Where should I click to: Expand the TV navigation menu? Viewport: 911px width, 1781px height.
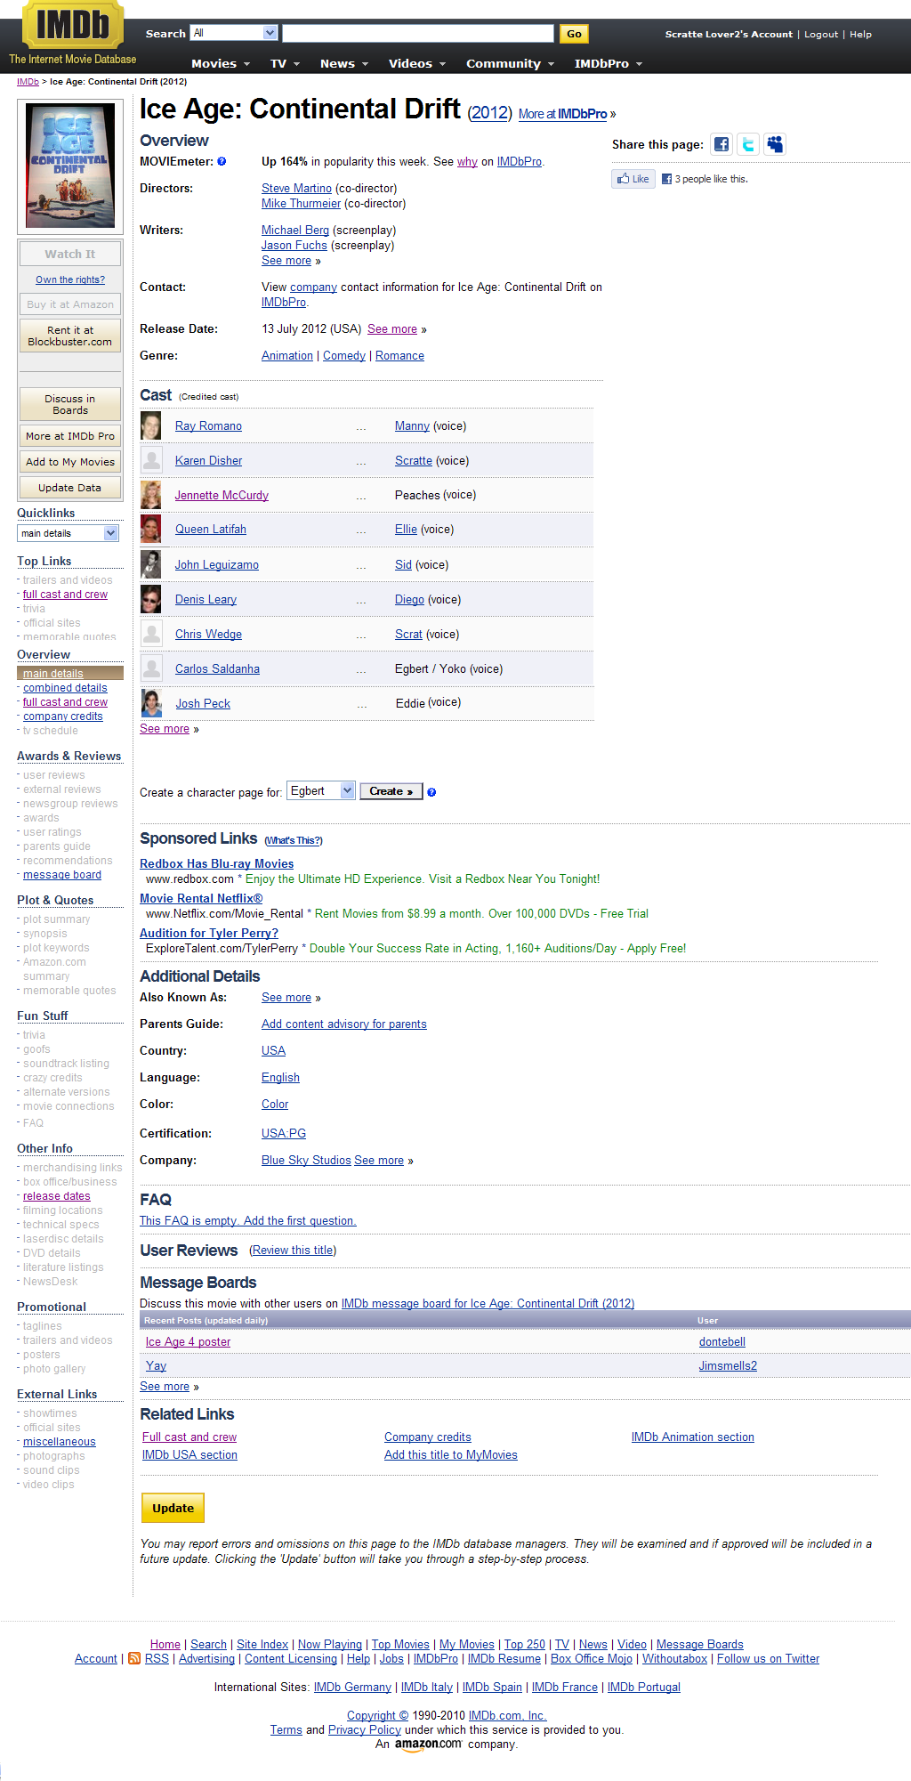pos(285,64)
